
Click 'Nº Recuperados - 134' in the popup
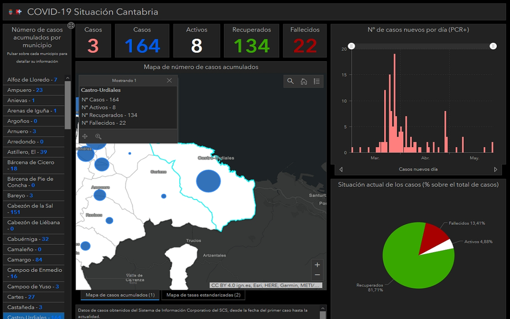[x=109, y=115]
